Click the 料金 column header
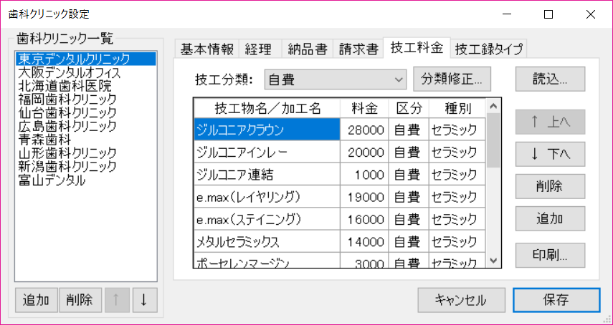 point(364,108)
